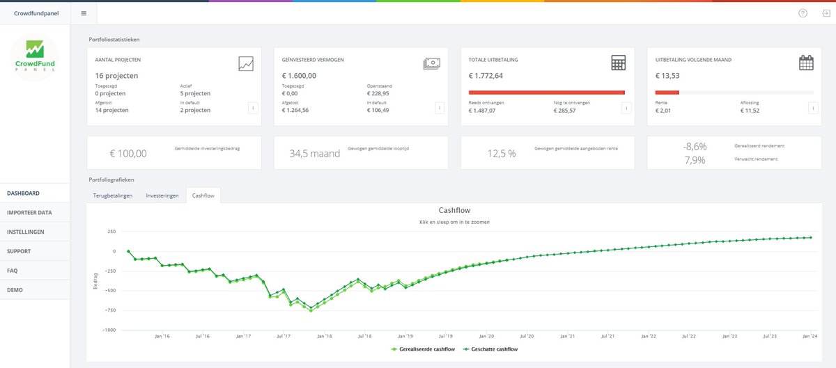The width and height of the screenshot is (836, 368).
Task: Toggle Gerealiseerde cashflow legend series
Action: (x=423, y=349)
